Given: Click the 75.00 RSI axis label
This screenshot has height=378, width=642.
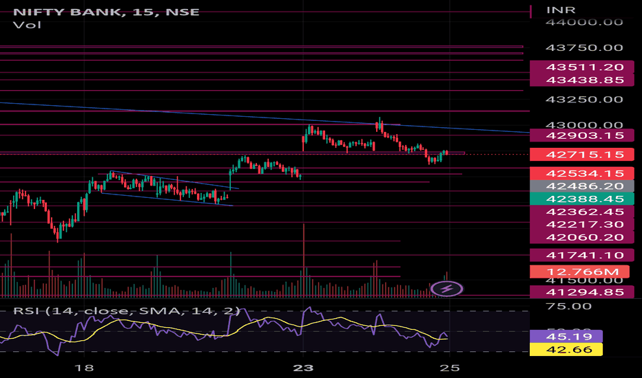Looking at the screenshot, I should (x=569, y=306).
